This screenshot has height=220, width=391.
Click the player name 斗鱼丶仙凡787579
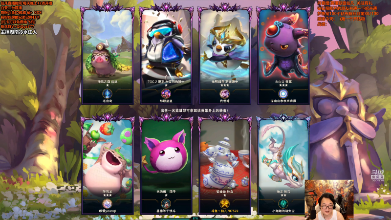pyautogui.click(x=224, y=211)
